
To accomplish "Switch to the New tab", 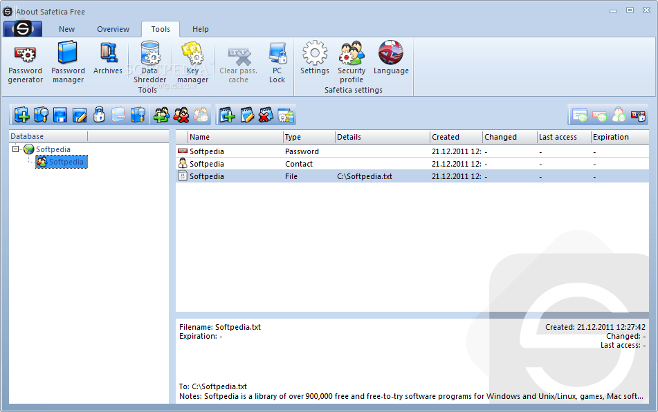I will (x=66, y=29).
